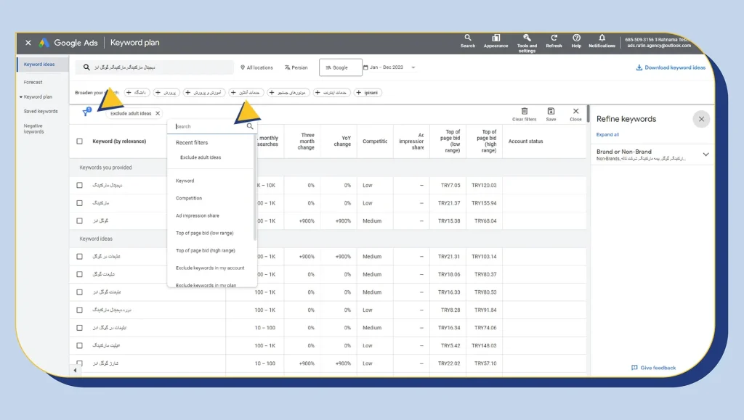Tick checkbox in the TRY21.31 row
The image size is (744, 420).
click(x=79, y=256)
